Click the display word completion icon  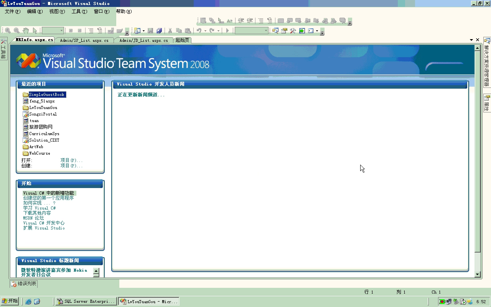[229, 21]
